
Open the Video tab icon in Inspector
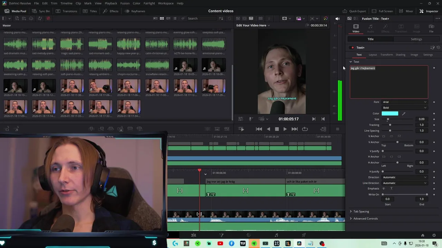tap(356, 29)
